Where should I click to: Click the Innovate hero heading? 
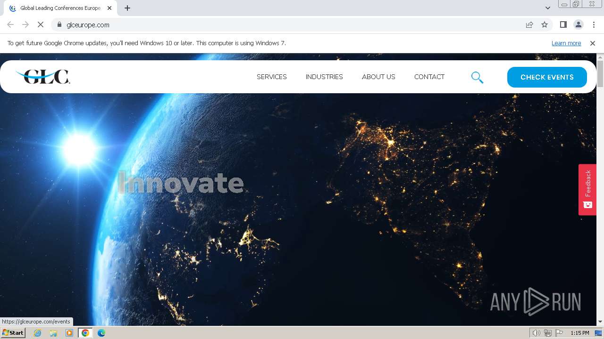pyautogui.click(x=181, y=183)
